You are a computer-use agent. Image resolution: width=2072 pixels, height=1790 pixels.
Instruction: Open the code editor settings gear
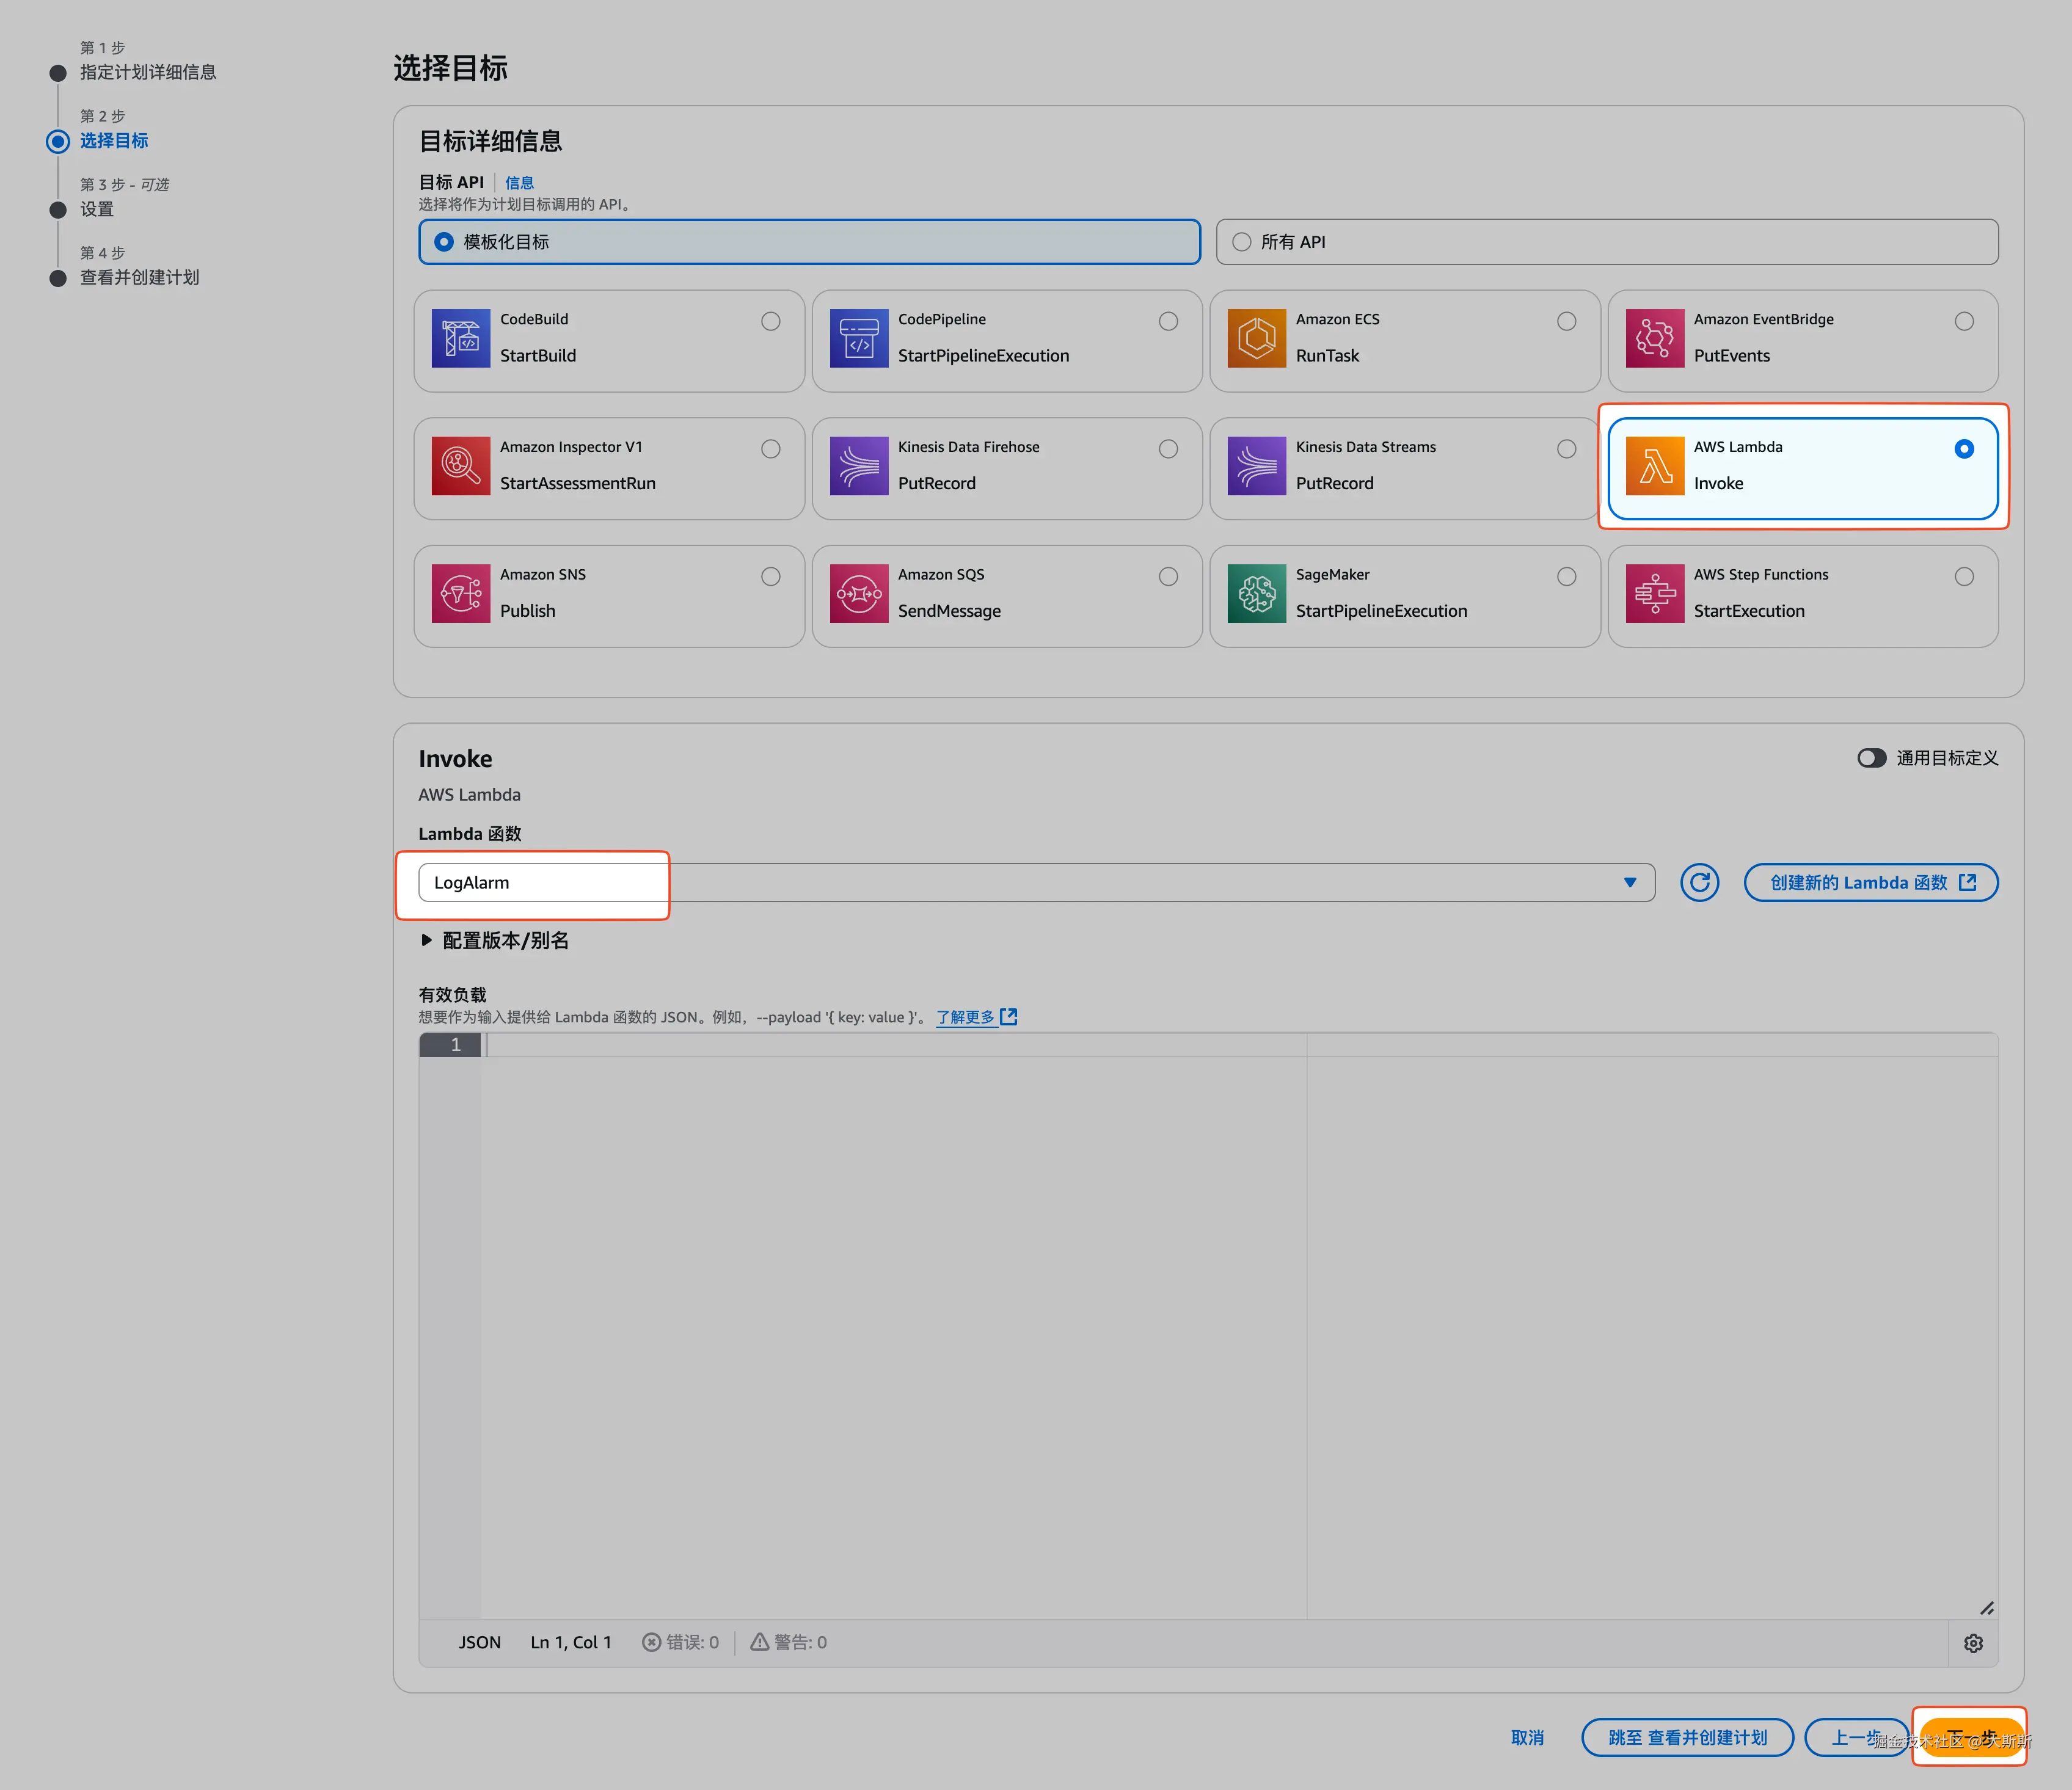click(1972, 1643)
